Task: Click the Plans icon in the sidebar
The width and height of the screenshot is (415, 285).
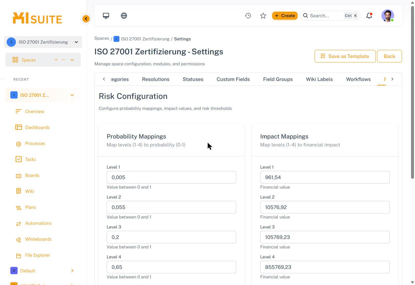Action: click(19, 208)
